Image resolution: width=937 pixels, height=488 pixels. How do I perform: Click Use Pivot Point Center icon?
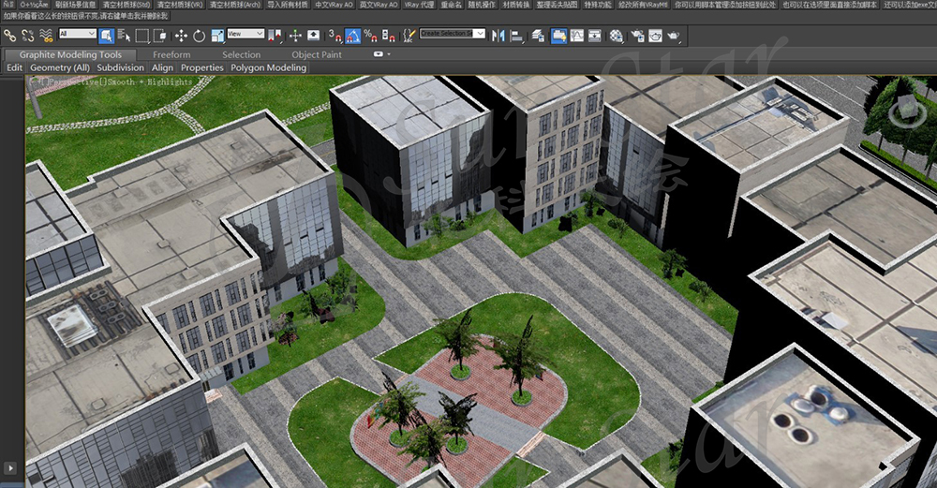(x=275, y=36)
